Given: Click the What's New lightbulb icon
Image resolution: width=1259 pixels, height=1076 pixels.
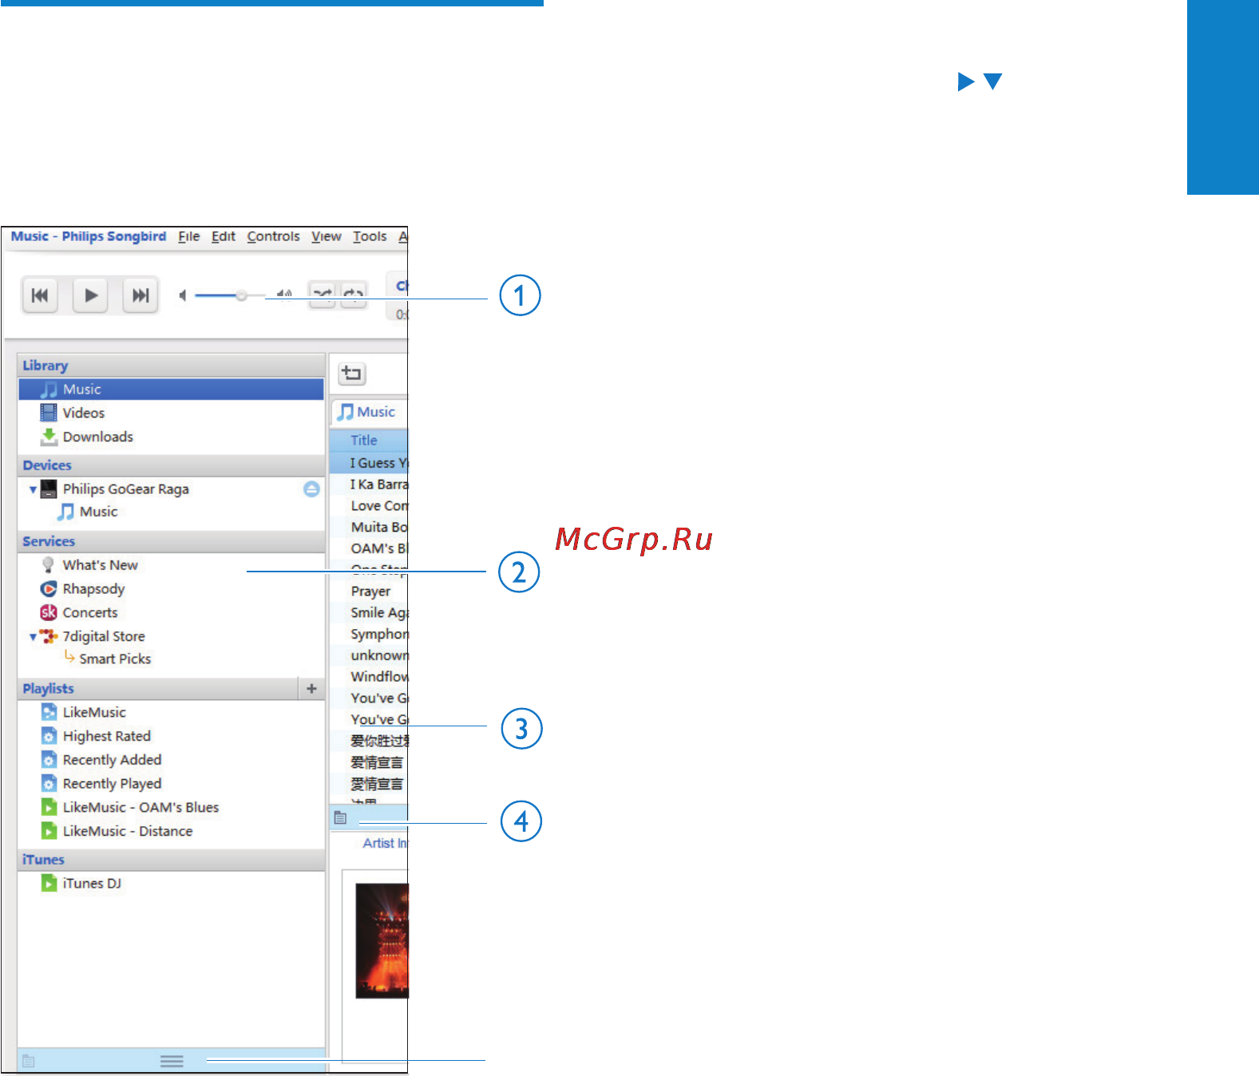Looking at the screenshot, I should (48, 565).
